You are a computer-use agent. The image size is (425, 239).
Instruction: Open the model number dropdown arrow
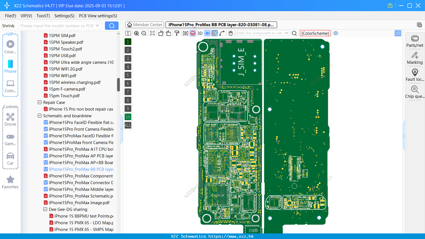pyautogui.click(x=97, y=26)
